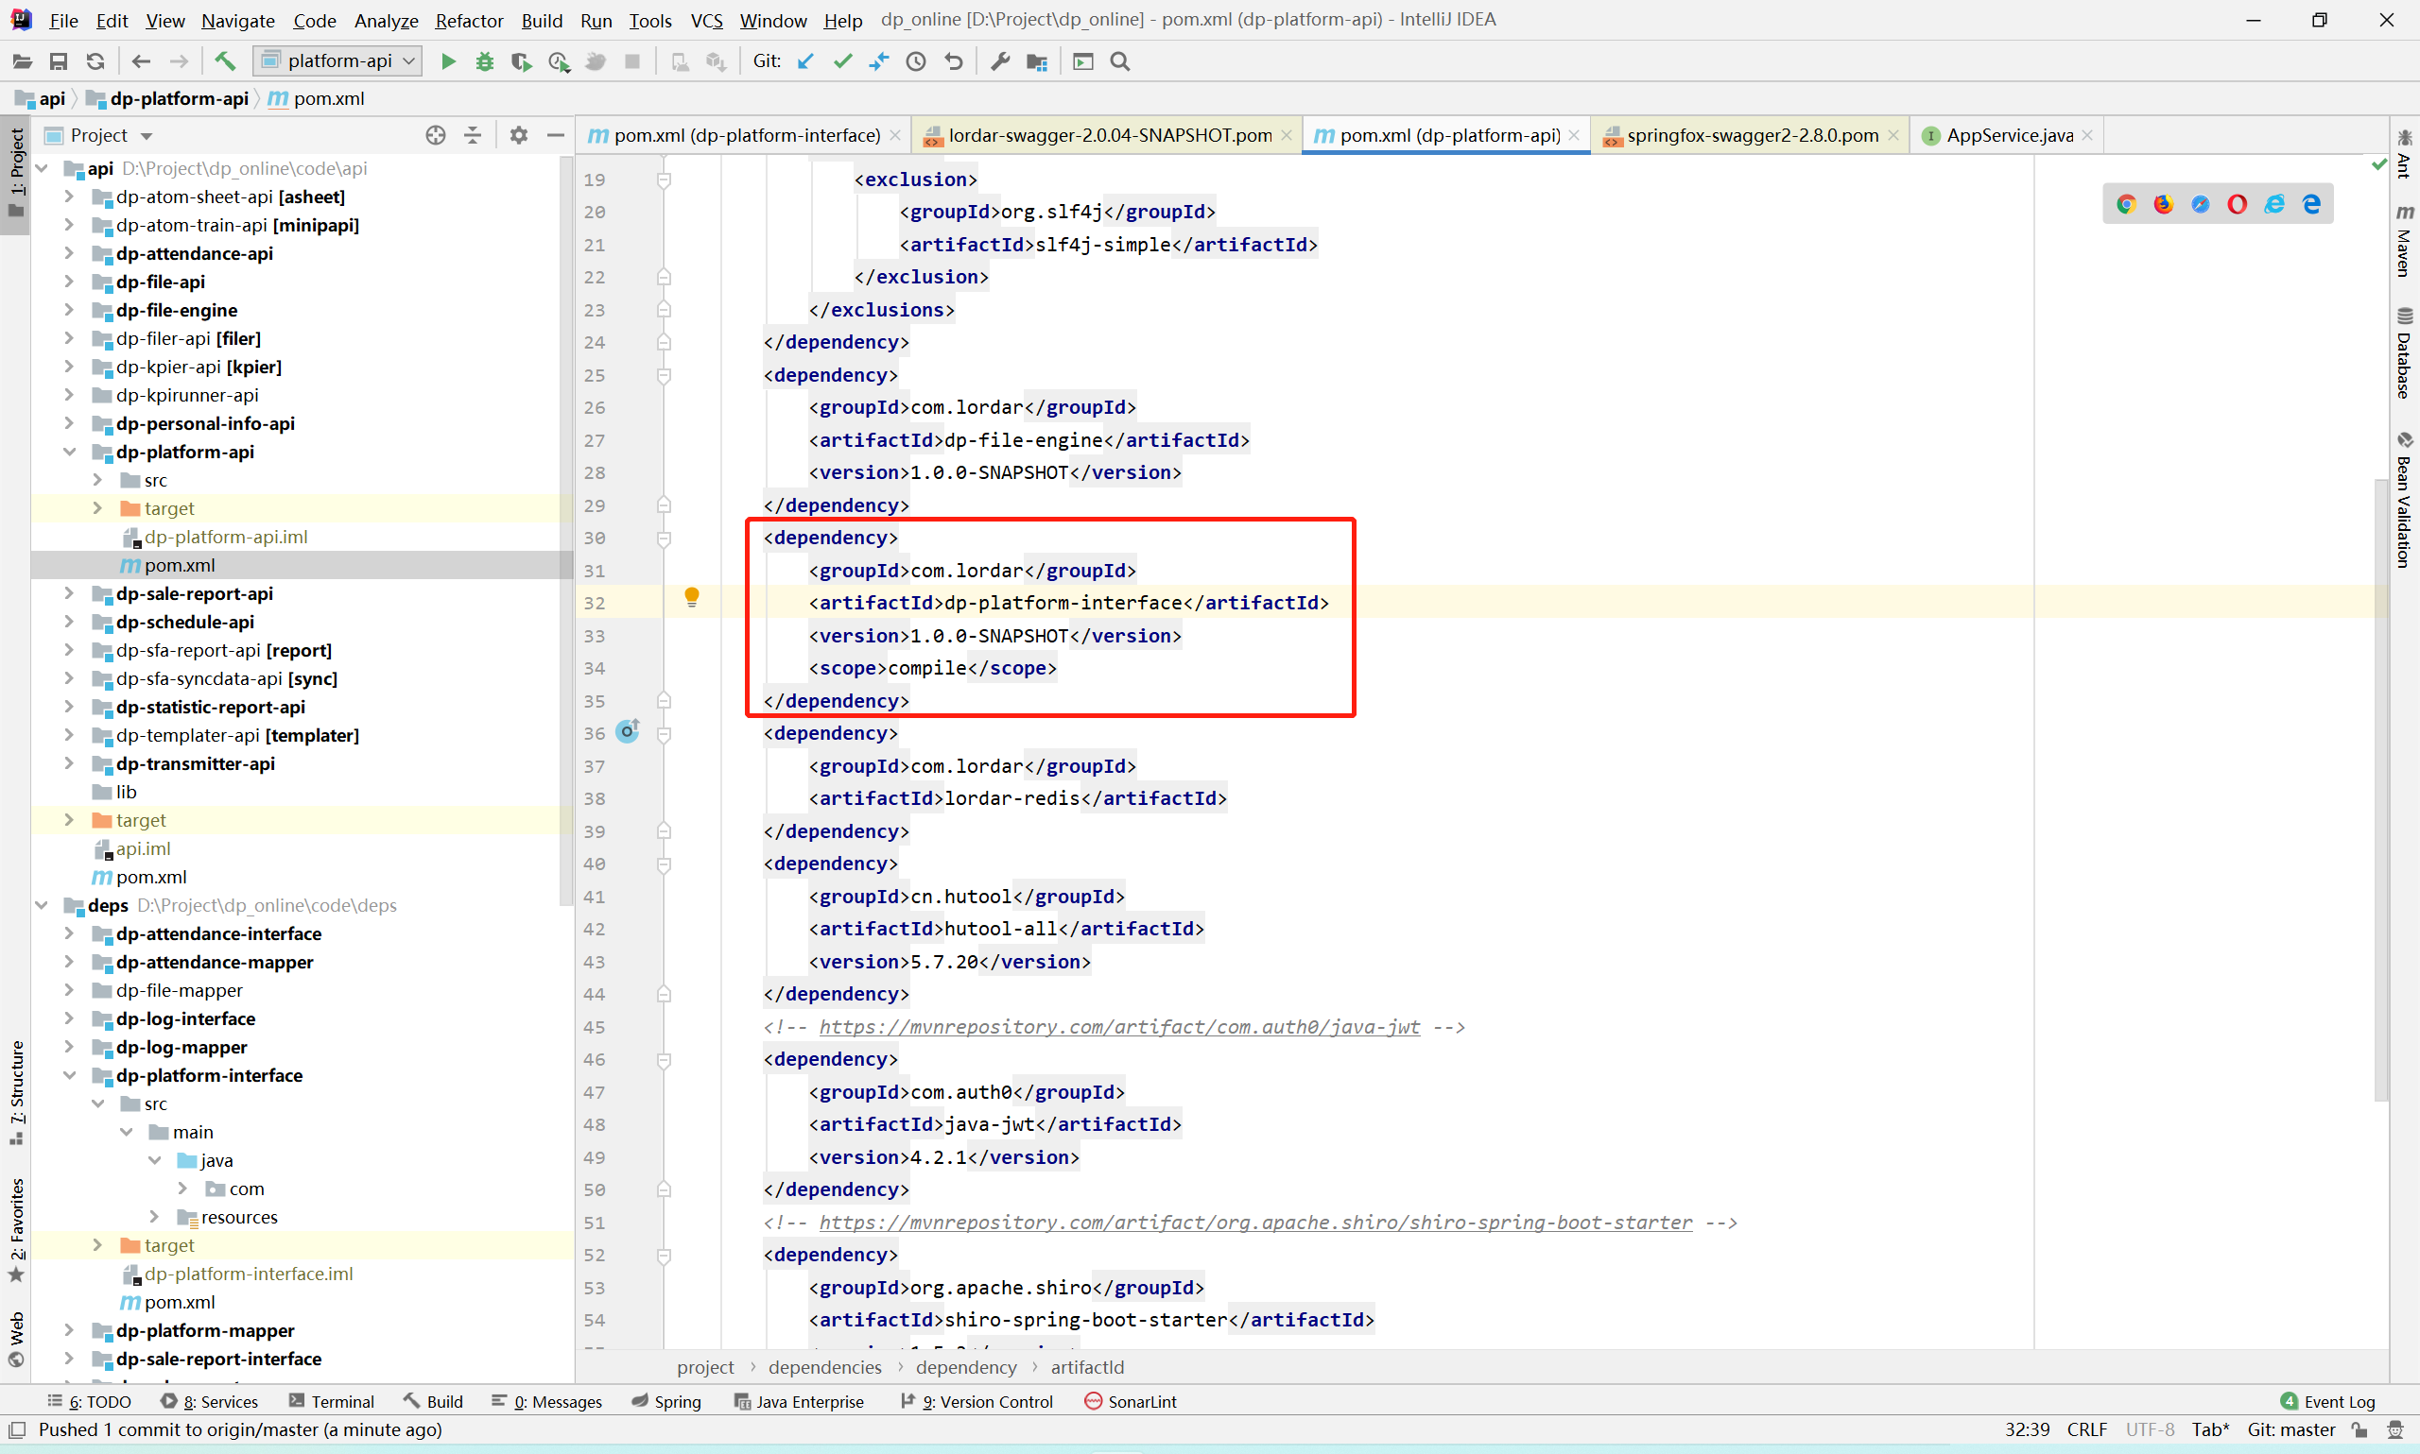This screenshot has width=2420, height=1454.
Task: Select pom.xml under dp-platform-interface
Action: (180, 1301)
